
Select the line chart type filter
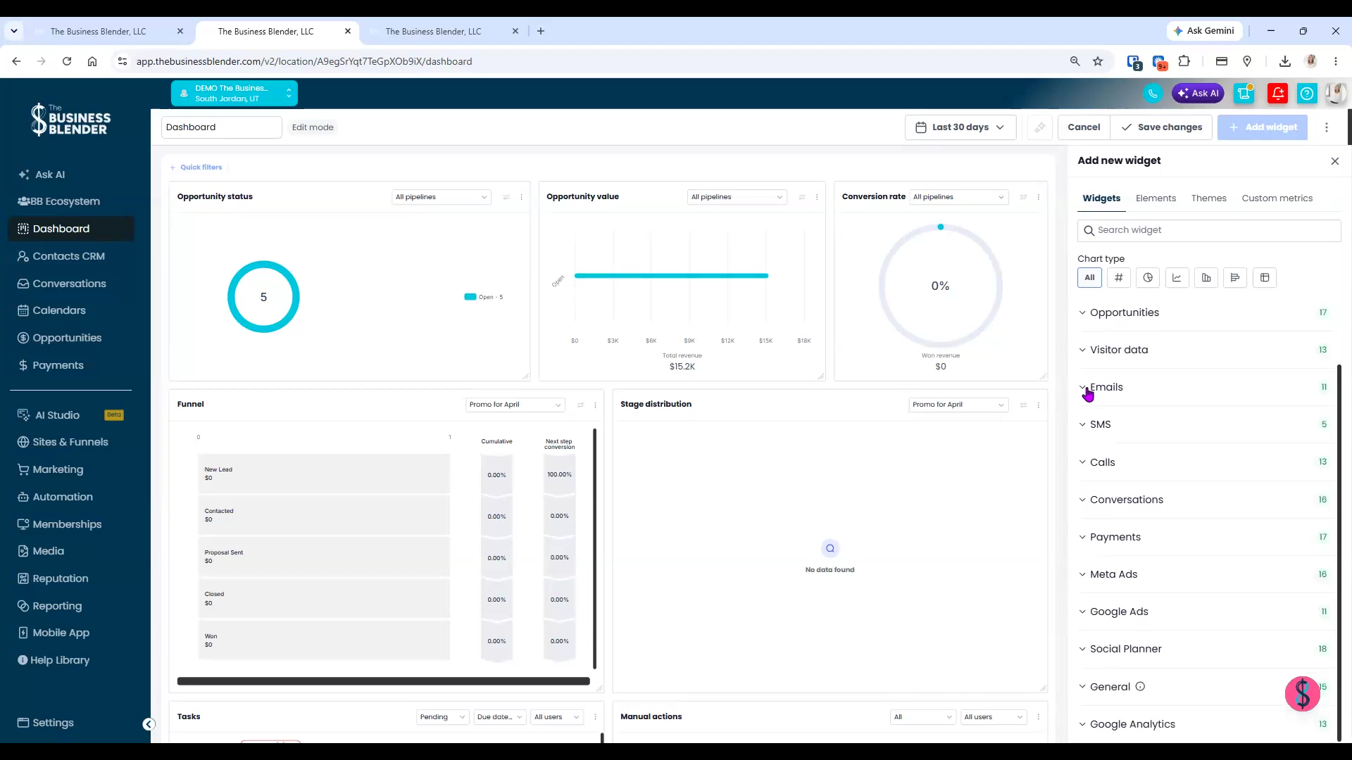[1177, 277]
